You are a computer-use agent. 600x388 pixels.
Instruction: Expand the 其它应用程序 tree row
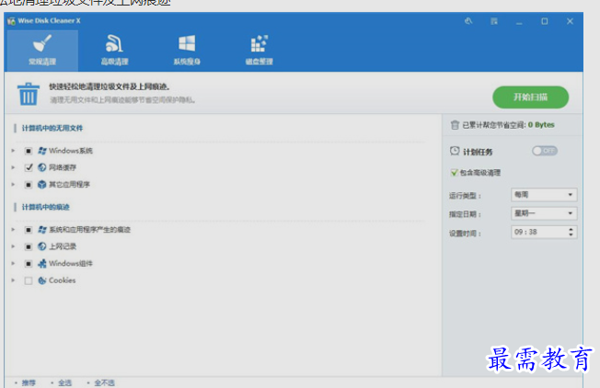(x=13, y=184)
